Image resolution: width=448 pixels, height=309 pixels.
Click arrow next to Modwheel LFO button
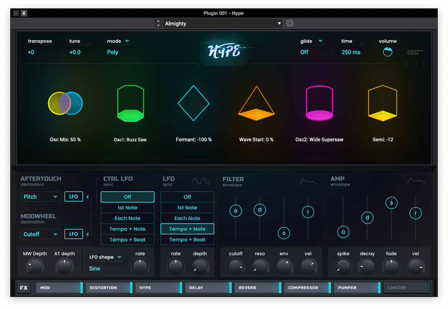pos(88,234)
